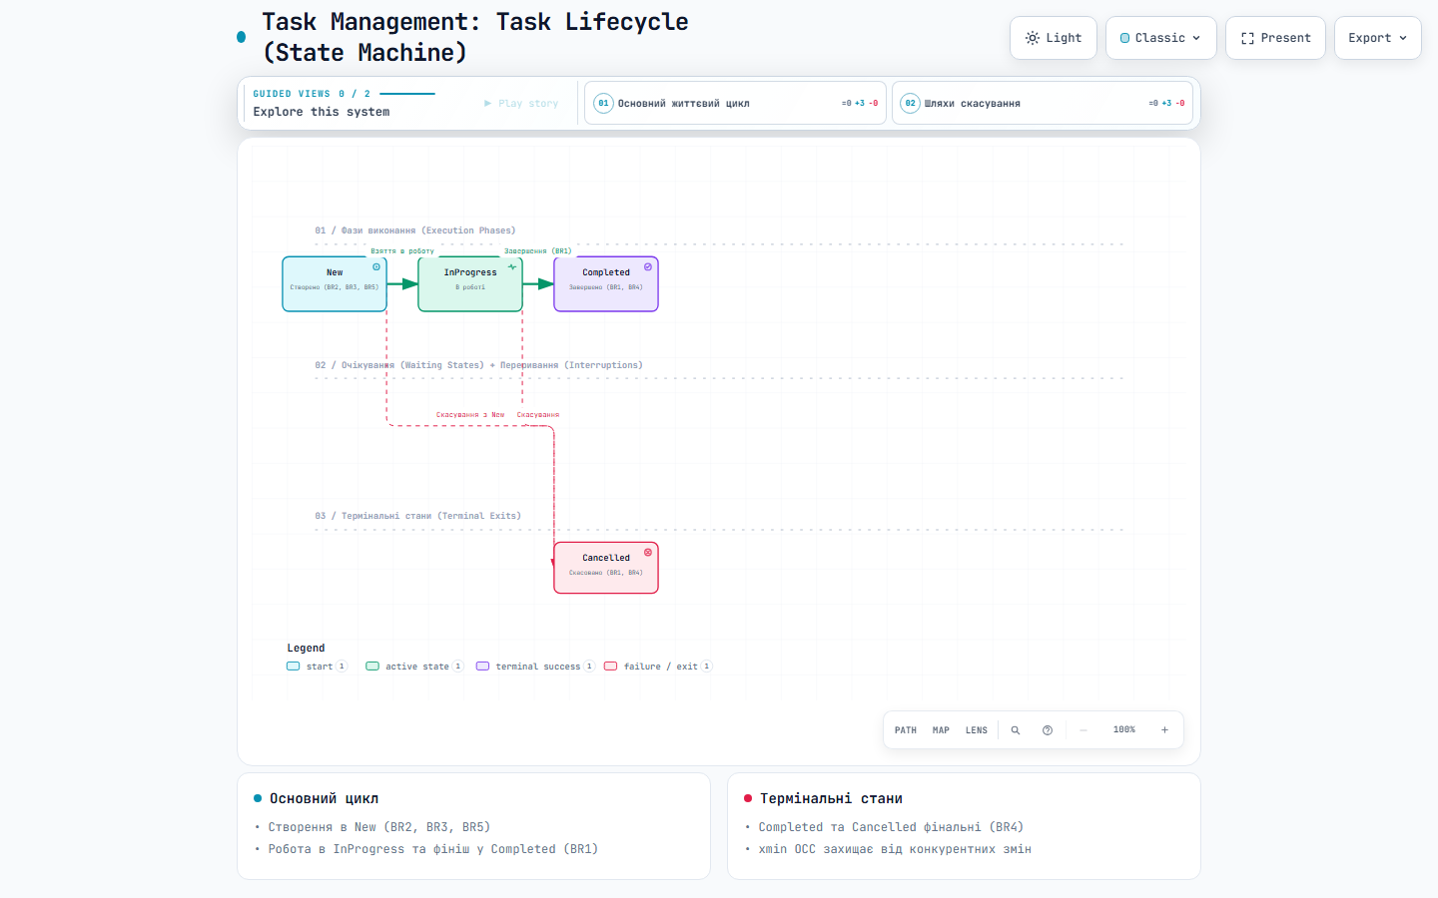The height and width of the screenshot is (898, 1438).
Task: Click the text xmin OCC захищає від конкурентних змін
Action: click(x=895, y=850)
